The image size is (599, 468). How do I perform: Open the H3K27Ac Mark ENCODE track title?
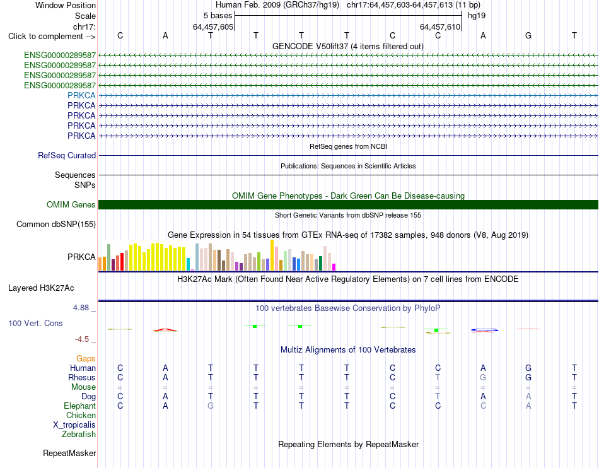pyautogui.click(x=348, y=279)
